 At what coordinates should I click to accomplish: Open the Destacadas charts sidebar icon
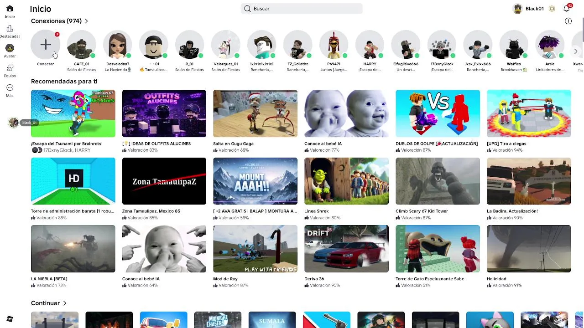pyautogui.click(x=10, y=29)
